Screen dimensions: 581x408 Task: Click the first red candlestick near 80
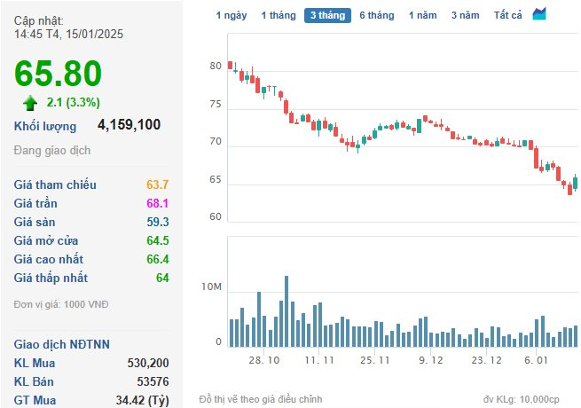(x=230, y=66)
